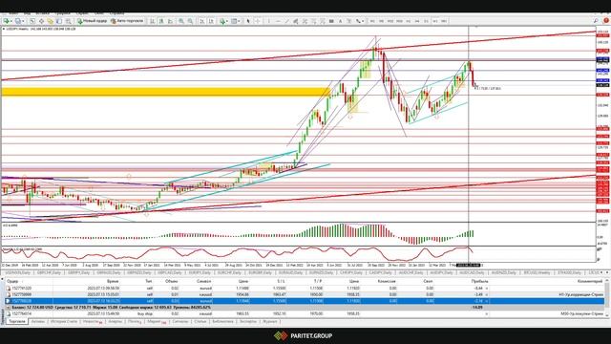611x344 pixels.
Task: Switch chart to bar chart type
Action: click(x=153, y=21)
